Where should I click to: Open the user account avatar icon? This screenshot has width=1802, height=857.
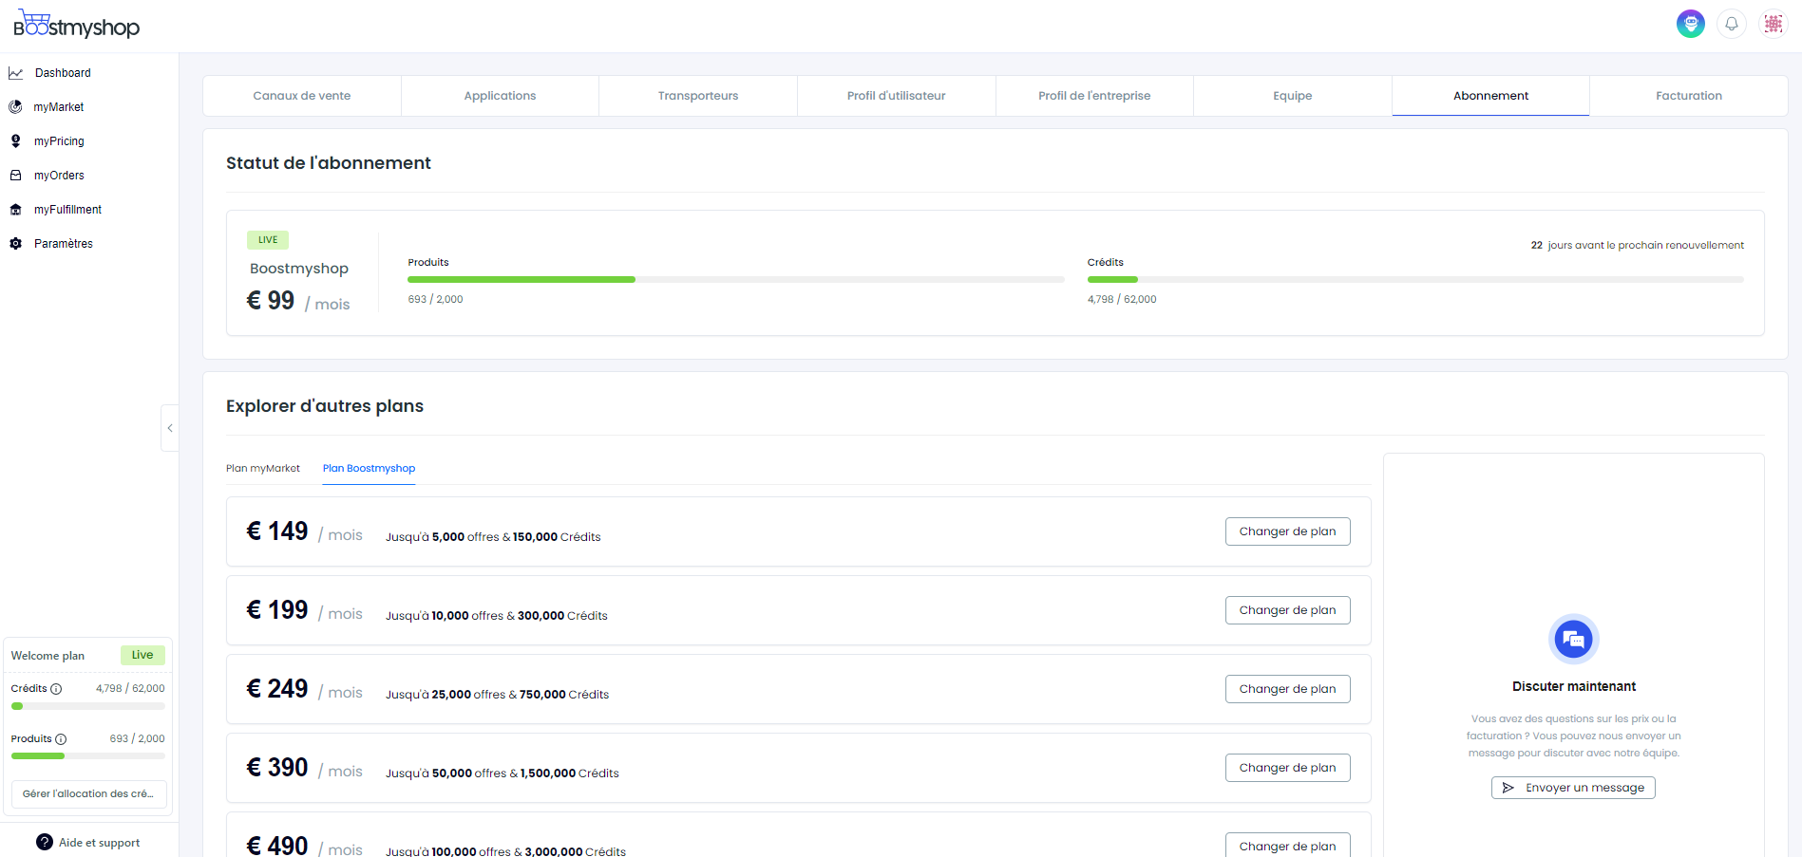pyautogui.click(x=1773, y=24)
